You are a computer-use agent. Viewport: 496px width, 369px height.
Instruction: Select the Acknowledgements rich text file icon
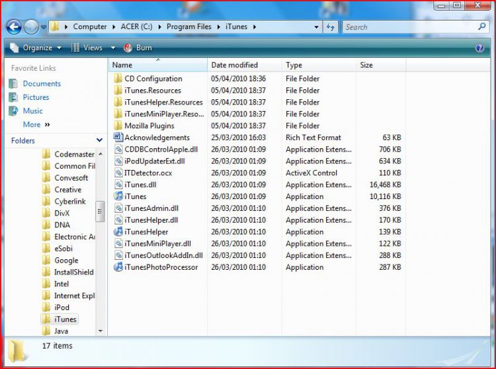(x=118, y=138)
